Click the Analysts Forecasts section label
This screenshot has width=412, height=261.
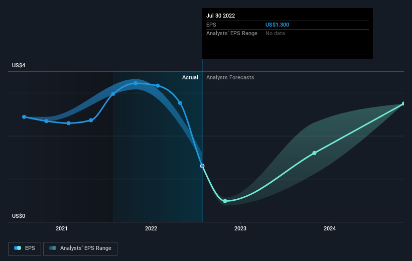230,77
